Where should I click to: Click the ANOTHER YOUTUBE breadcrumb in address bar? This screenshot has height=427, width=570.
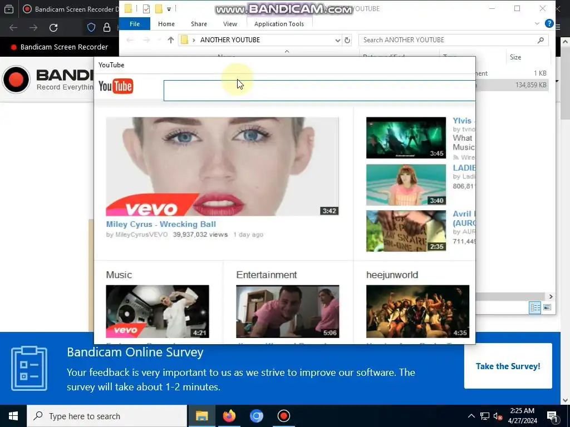point(230,40)
